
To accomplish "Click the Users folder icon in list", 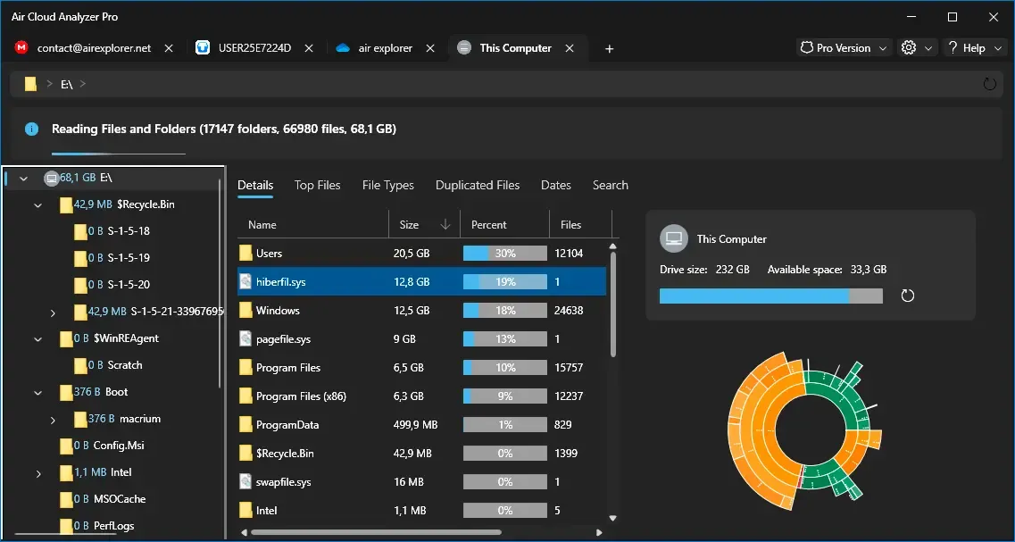I will point(245,254).
